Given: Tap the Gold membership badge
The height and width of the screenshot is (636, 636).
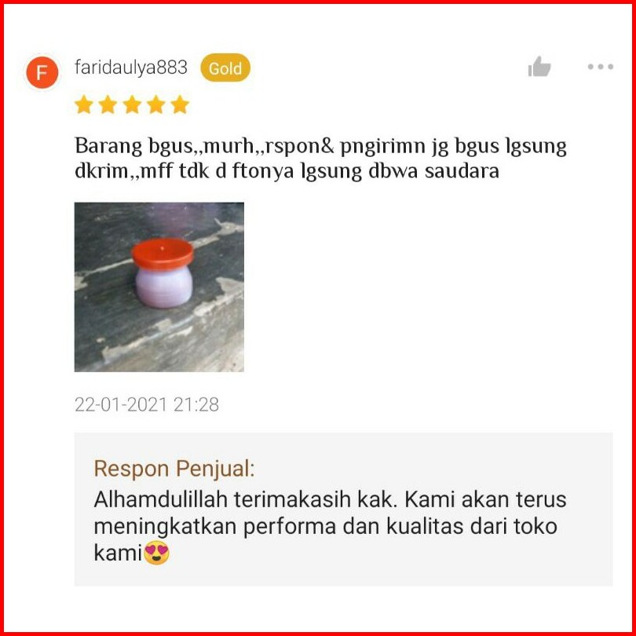Looking at the screenshot, I should (225, 68).
